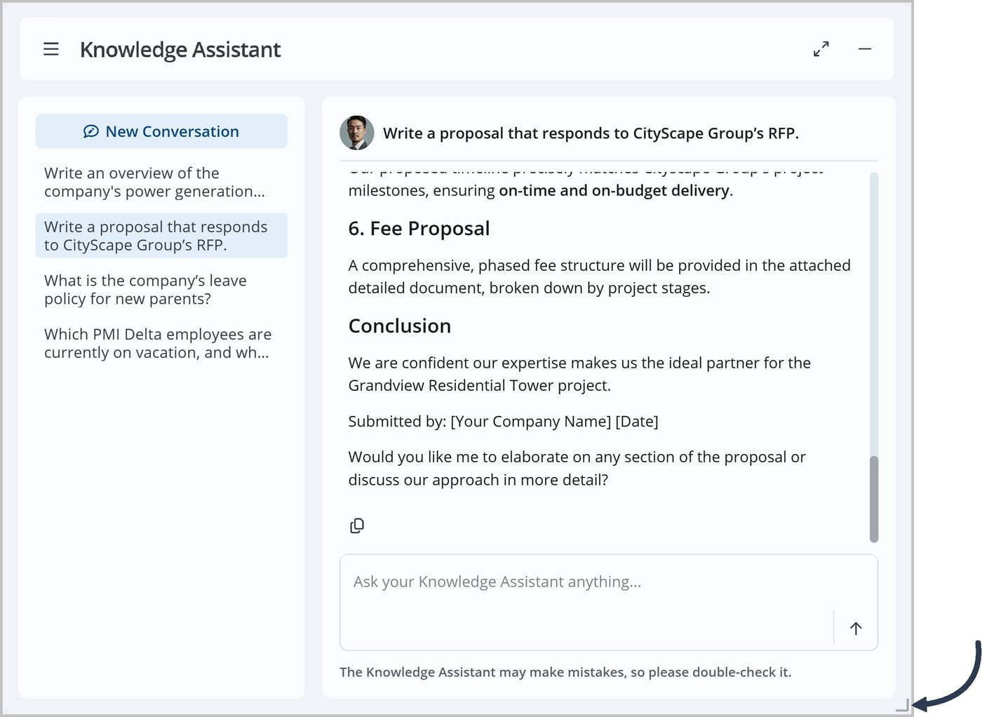
Task: Click the 'may make mistakes' disclaimer text
Action: click(x=565, y=672)
